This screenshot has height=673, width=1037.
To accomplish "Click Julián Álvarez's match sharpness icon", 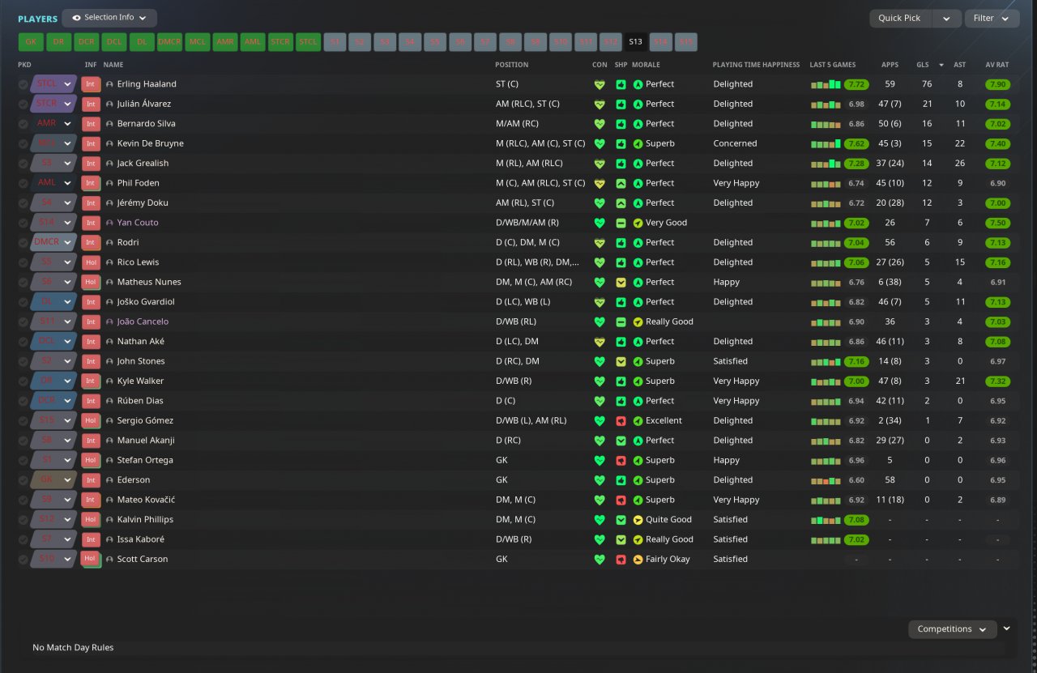I will (x=621, y=104).
